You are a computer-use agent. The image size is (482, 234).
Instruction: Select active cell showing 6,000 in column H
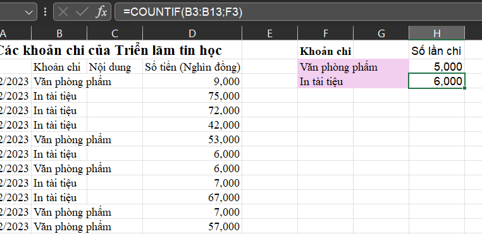coord(436,81)
